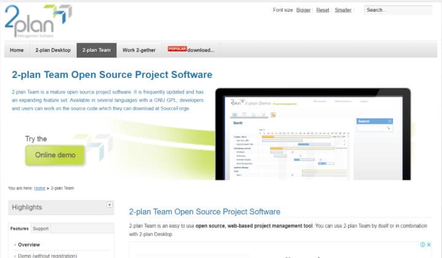
Task: Click the ad info icon
Action: click(x=422, y=244)
